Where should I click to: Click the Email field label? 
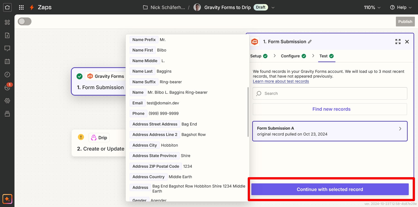point(138,103)
